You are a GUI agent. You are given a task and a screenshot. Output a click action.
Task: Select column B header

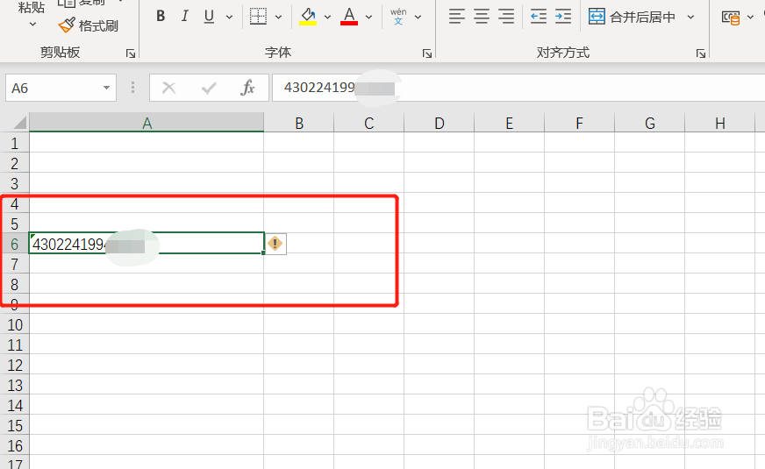299,123
